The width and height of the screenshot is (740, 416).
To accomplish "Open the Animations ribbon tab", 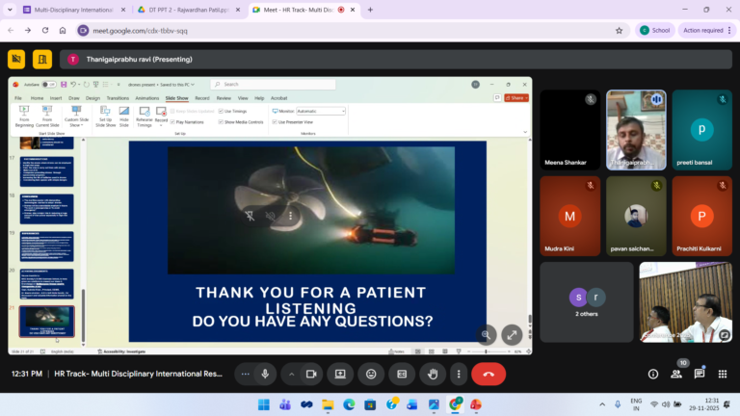I will [147, 98].
